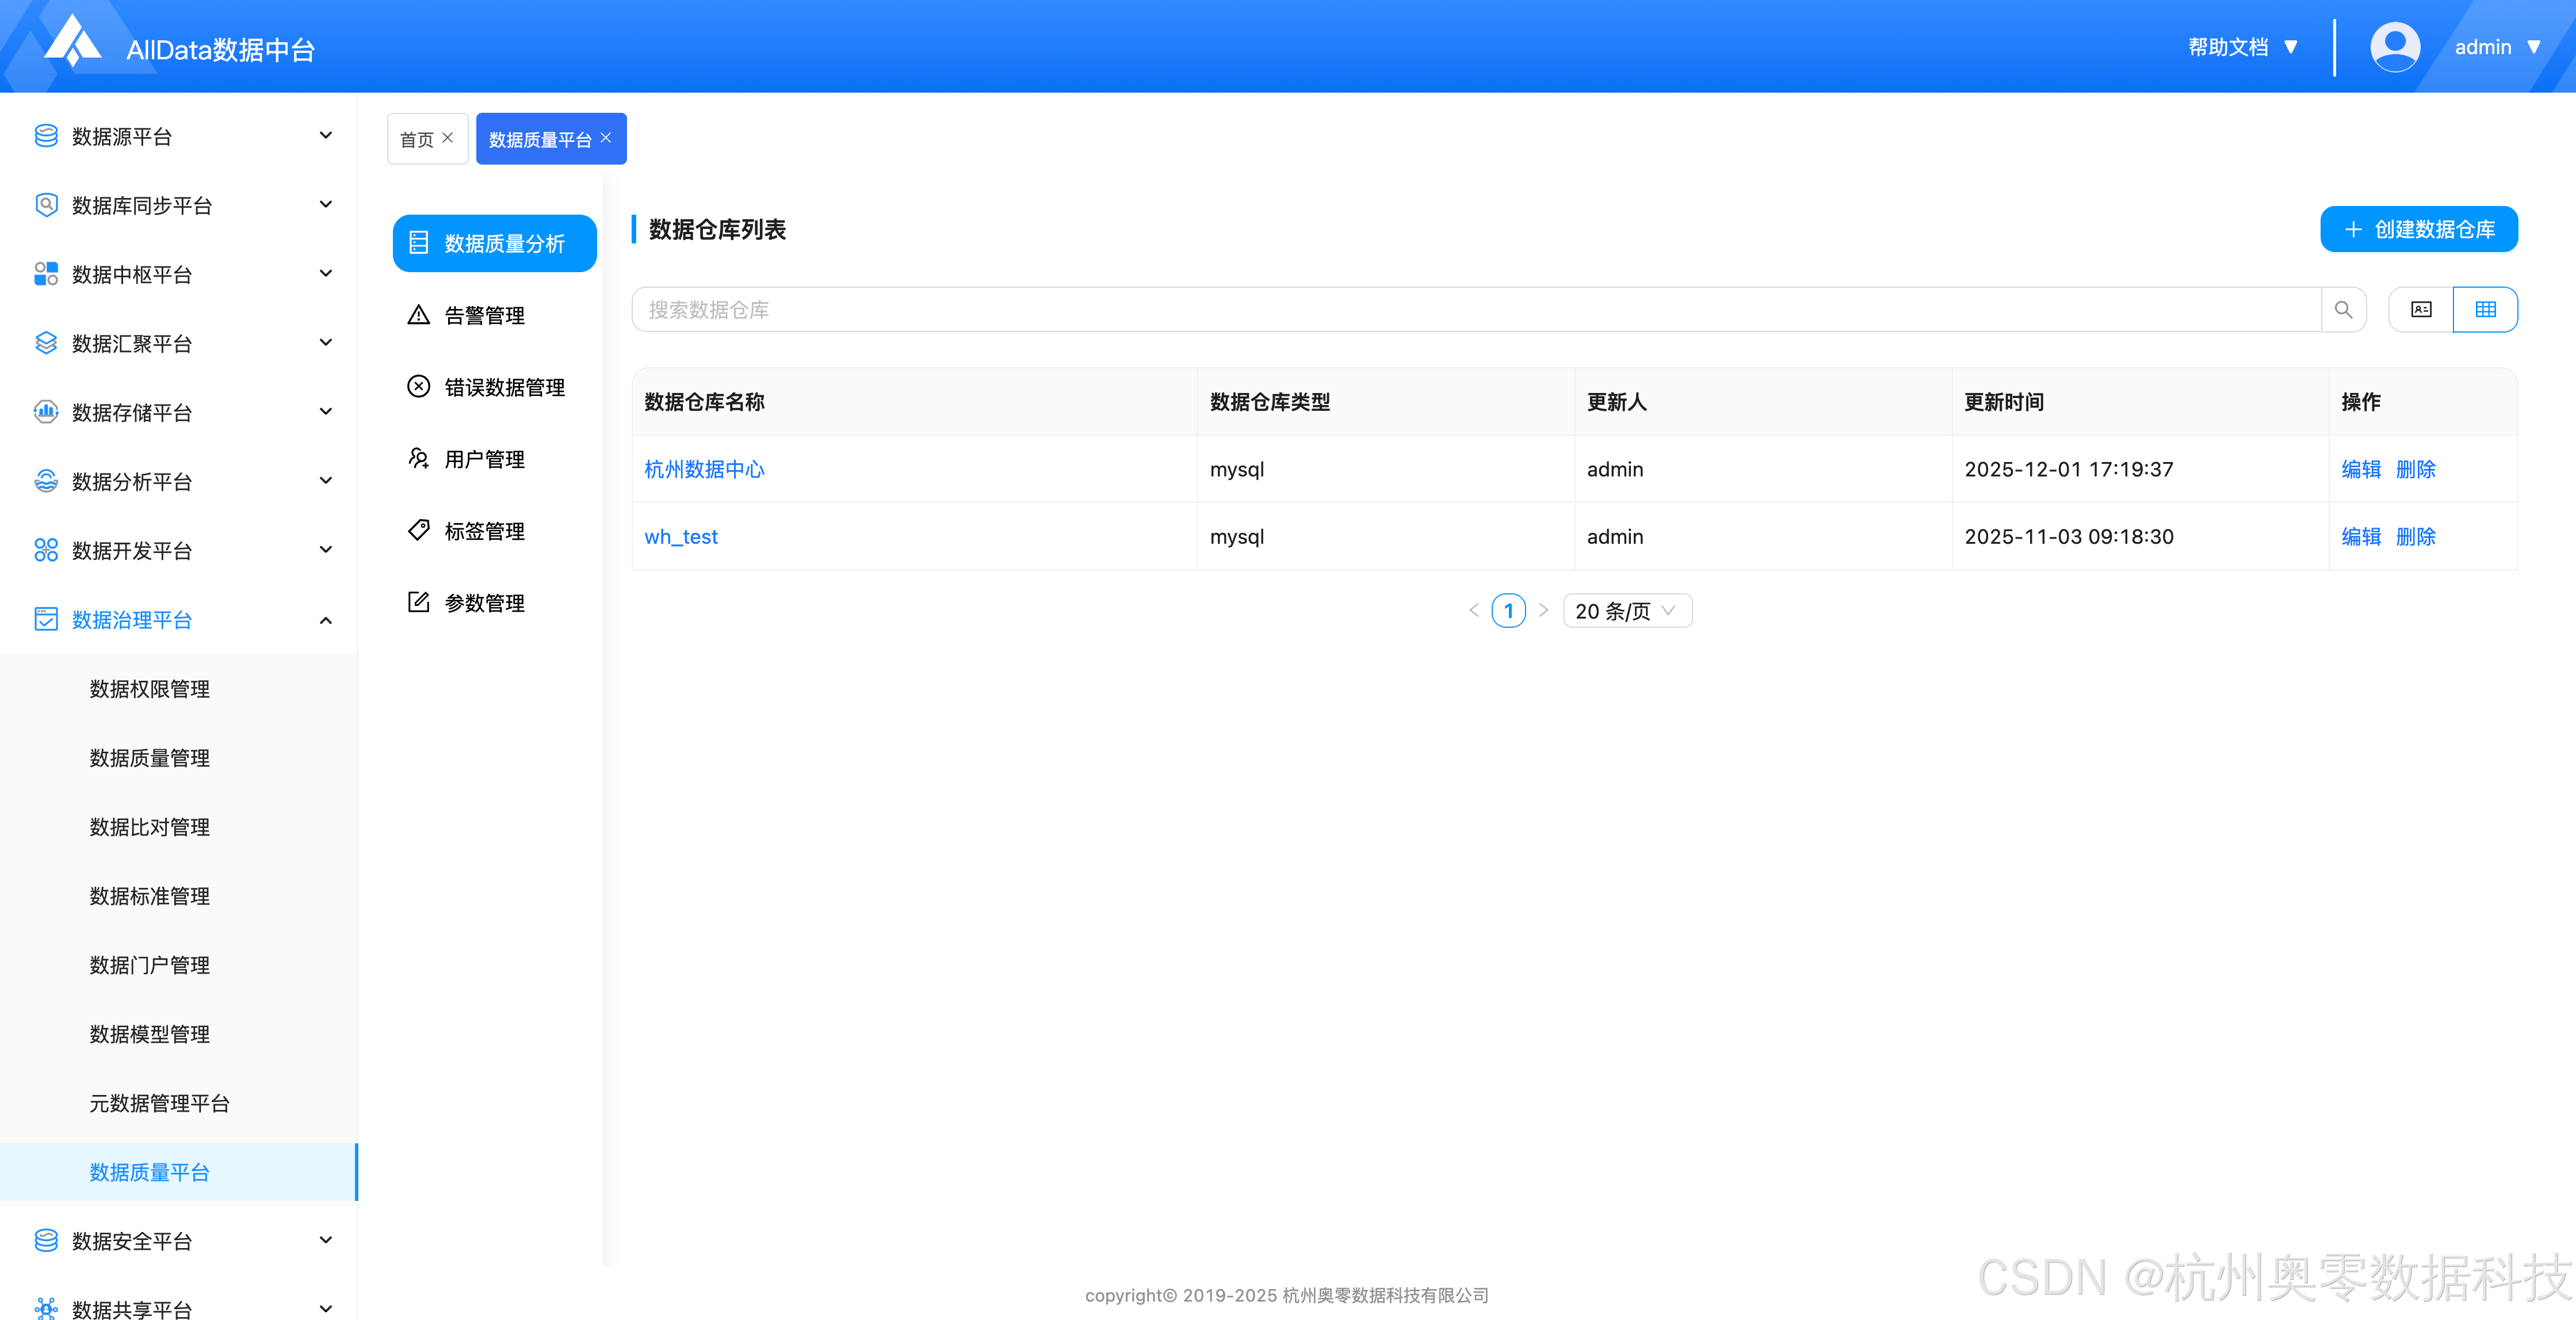The image size is (2576, 1320).
Task: Select page 1 in the pagination control
Action: click(1509, 610)
